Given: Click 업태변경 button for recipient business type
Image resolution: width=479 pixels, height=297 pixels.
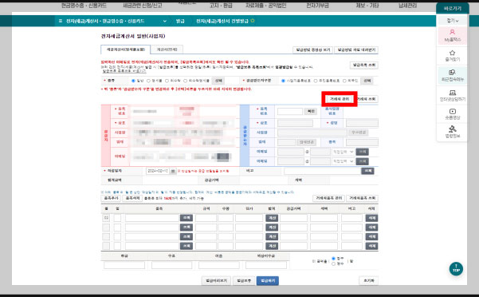Looking at the screenshot, I should click(306, 142).
